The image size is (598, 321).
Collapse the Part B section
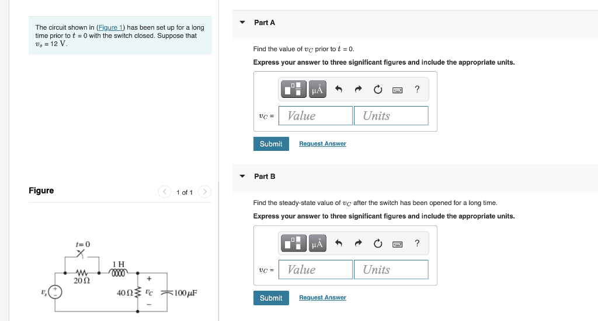tap(242, 176)
